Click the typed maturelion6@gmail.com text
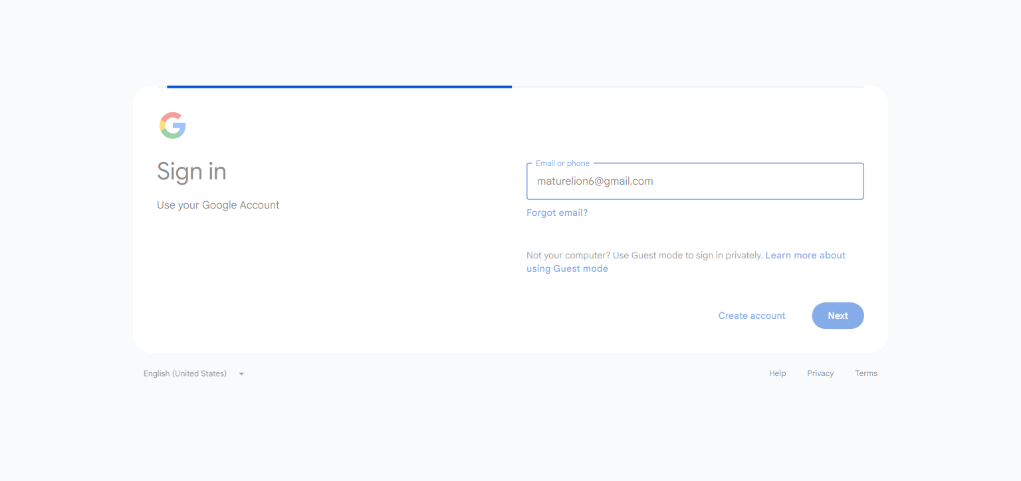The image size is (1021, 481). 595,181
